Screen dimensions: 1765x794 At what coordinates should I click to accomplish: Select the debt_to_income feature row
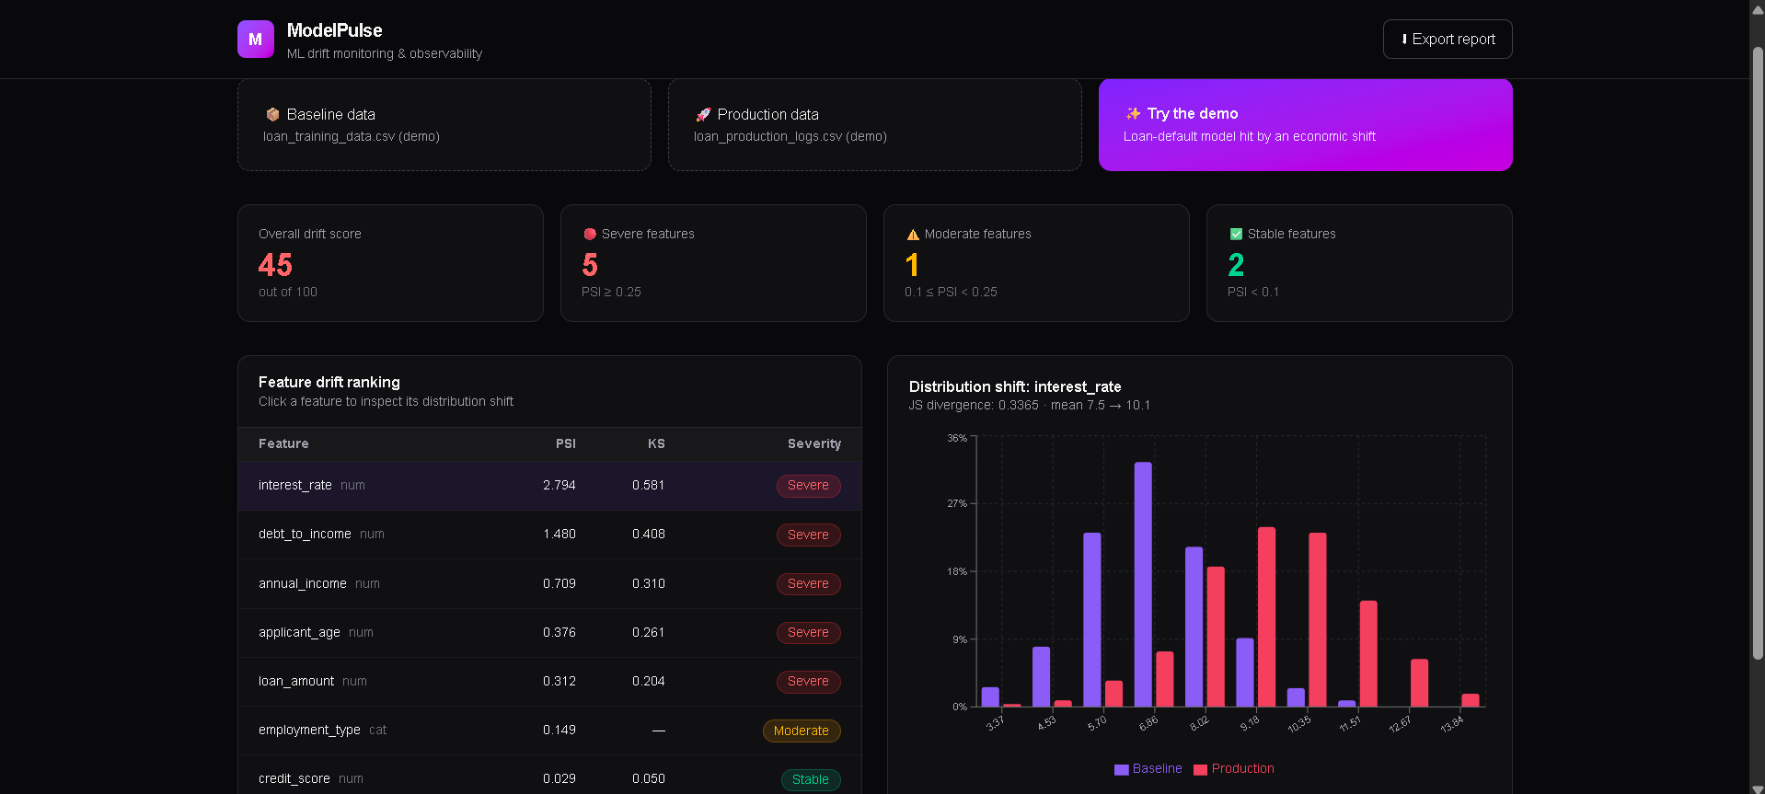coord(549,535)
